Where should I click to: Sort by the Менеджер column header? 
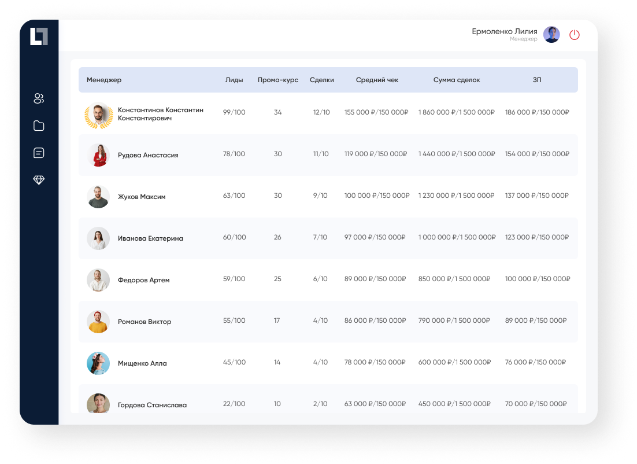click(104, 80)
